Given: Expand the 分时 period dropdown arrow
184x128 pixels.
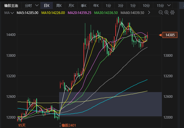Looking at the screenshot, I should [x=37, y=5].
